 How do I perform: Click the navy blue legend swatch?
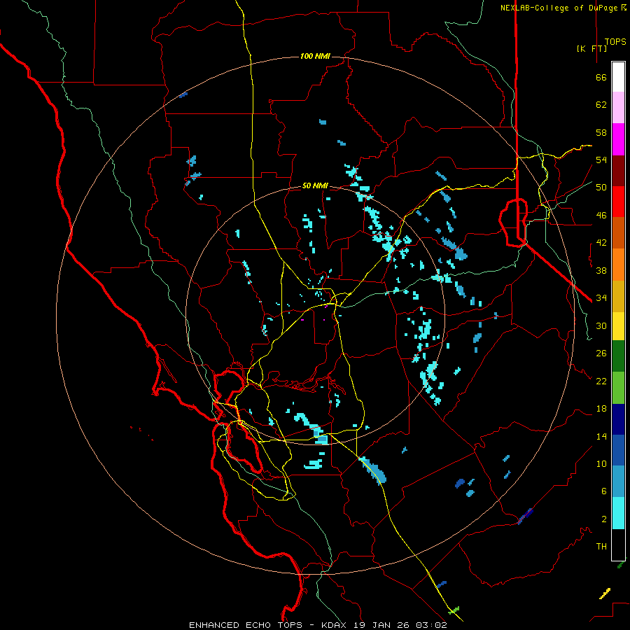click(x=618, y=419)
